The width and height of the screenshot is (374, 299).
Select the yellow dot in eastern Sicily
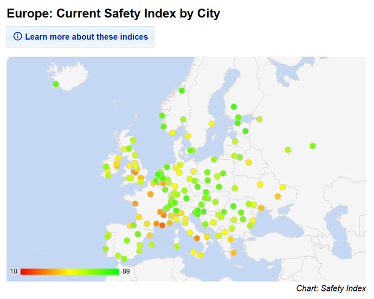click(200, 255)
